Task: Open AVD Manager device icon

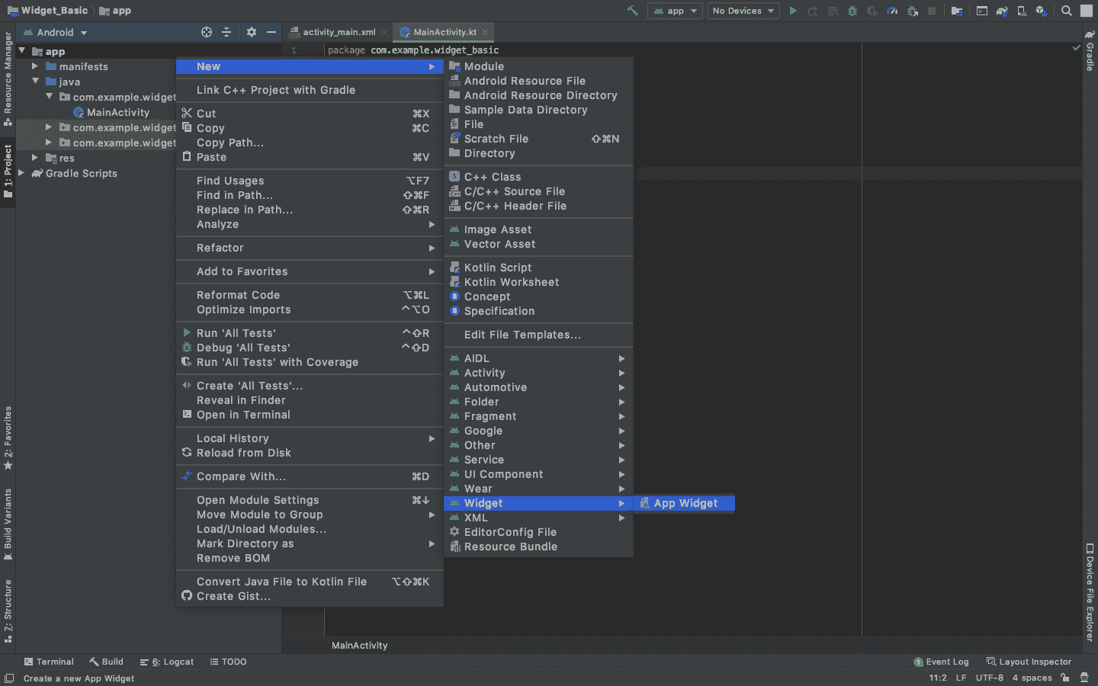Action: (1021, 11)
